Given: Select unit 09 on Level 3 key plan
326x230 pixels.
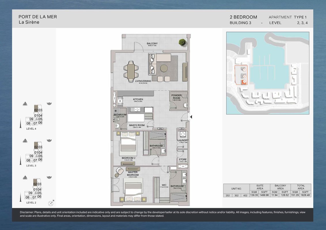Looking at the screenshot, I should (x=31, y=156).
